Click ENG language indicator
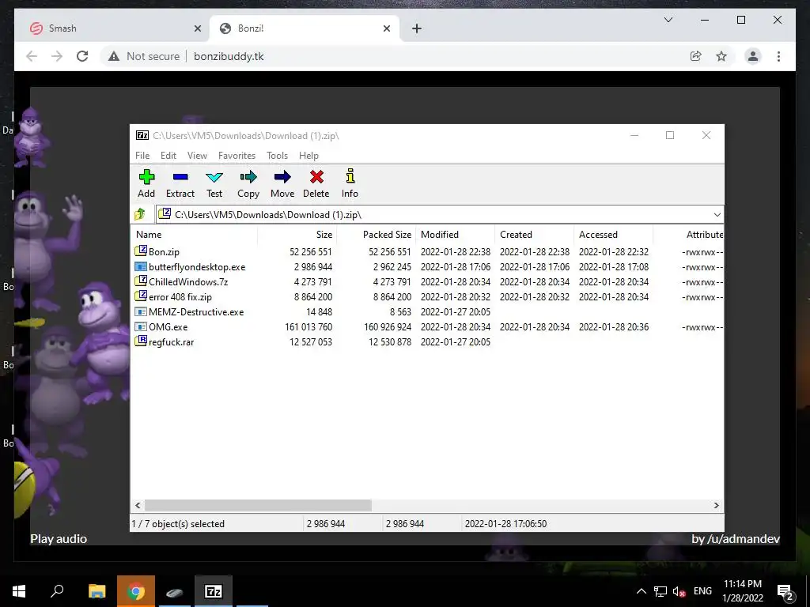The height and width of the screenshot is (607, 810). (702, 591)
